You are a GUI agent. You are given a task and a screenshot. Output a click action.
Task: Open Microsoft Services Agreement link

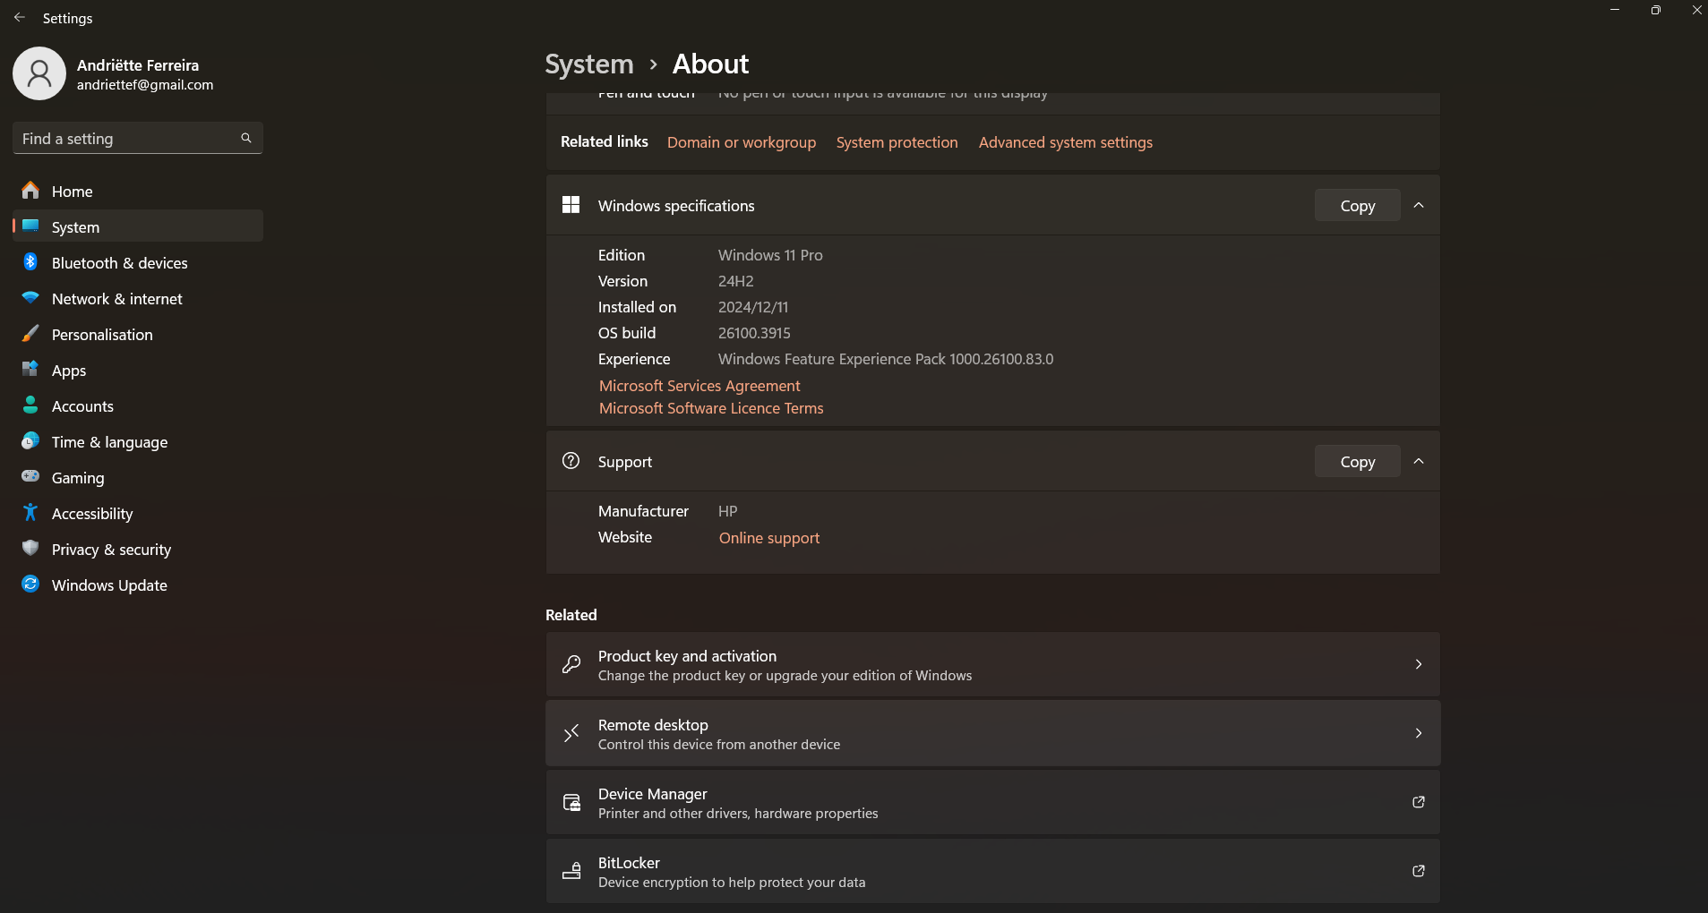(700, 386)
